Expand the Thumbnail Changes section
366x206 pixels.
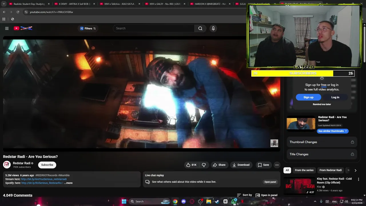[322, 142]
